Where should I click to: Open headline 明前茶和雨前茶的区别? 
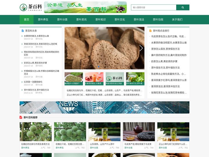point(42,53)
